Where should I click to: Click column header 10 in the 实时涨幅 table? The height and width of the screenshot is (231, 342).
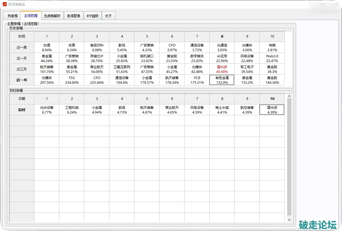(272, 99)
